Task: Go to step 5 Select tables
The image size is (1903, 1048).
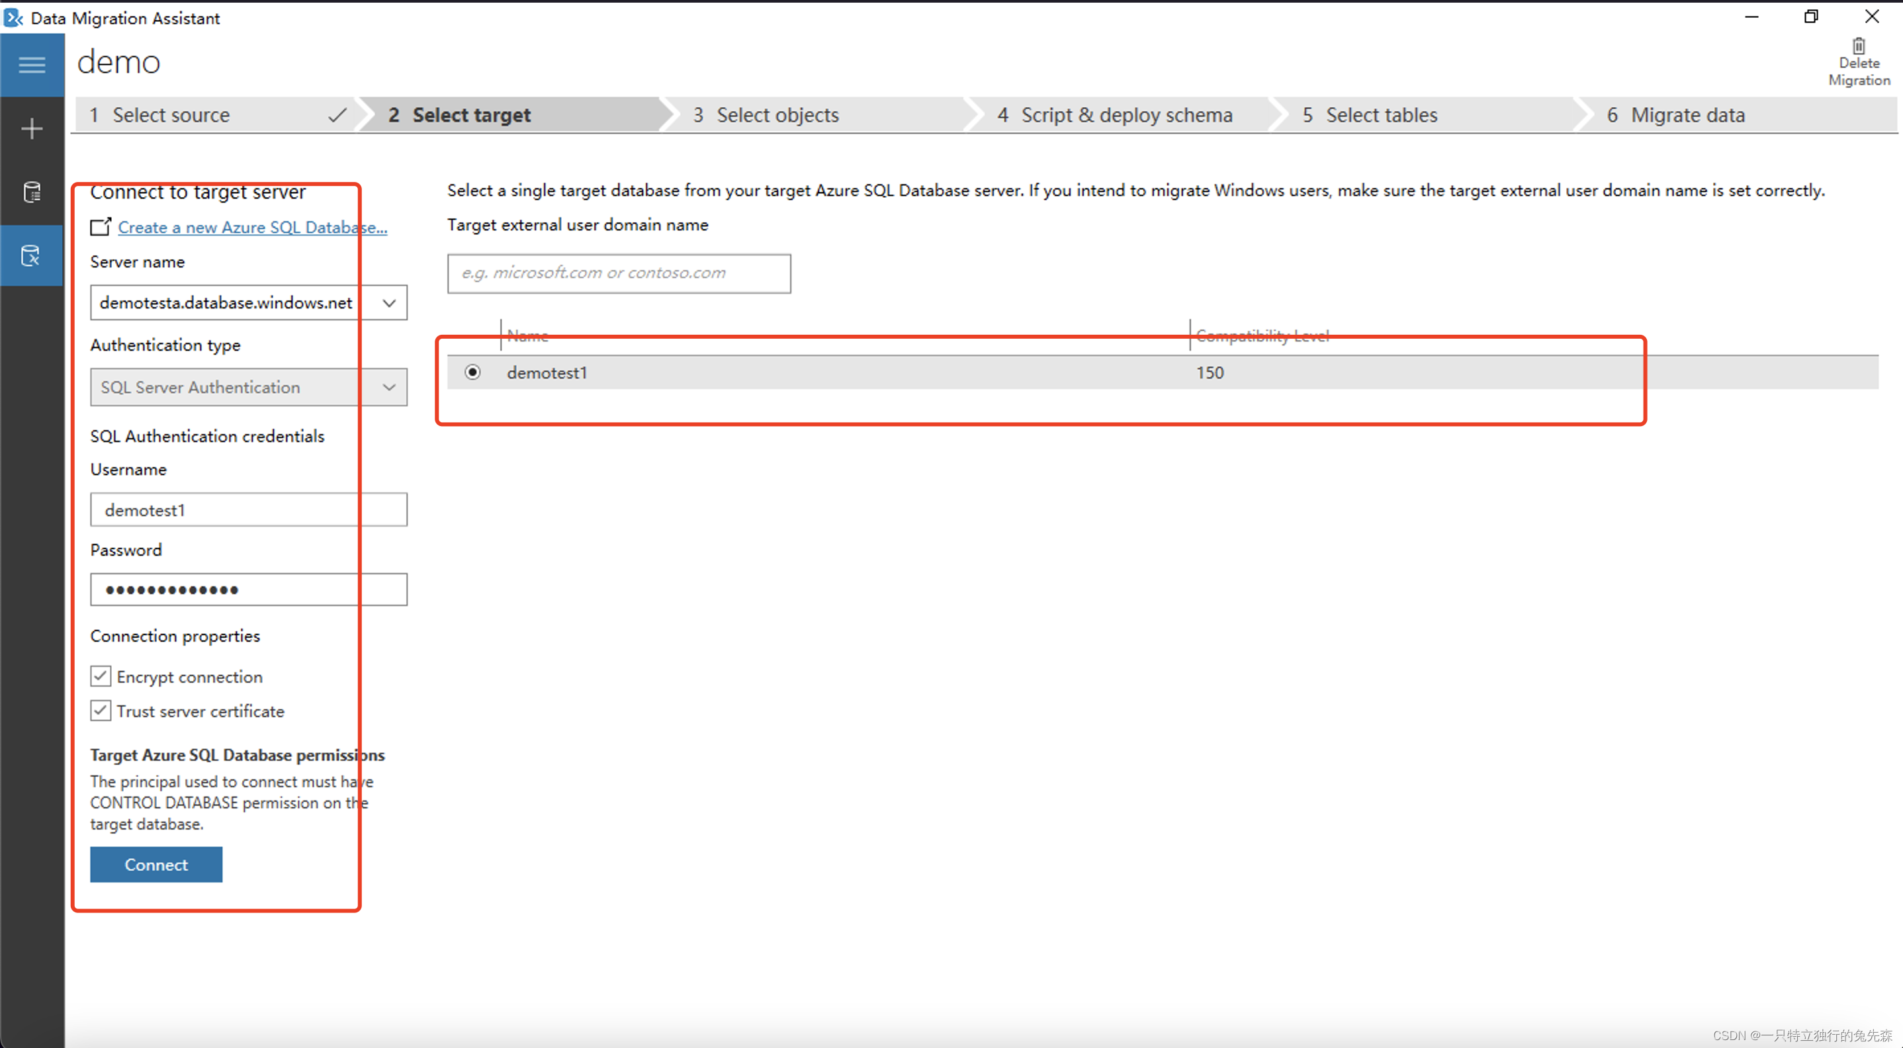Action: [1427, 114]
